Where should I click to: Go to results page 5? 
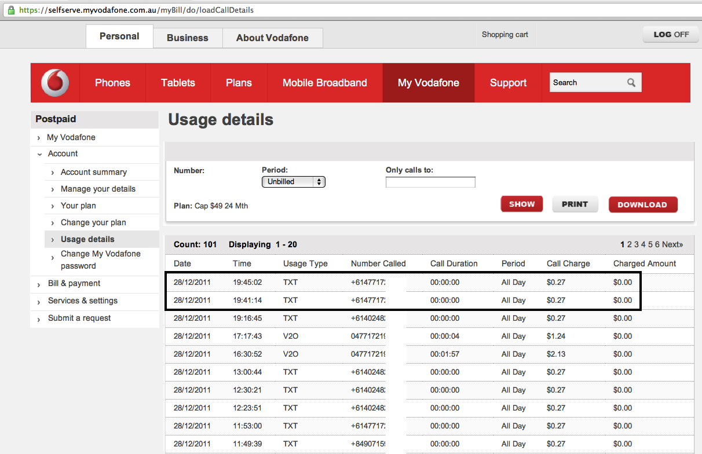(650, 245)
